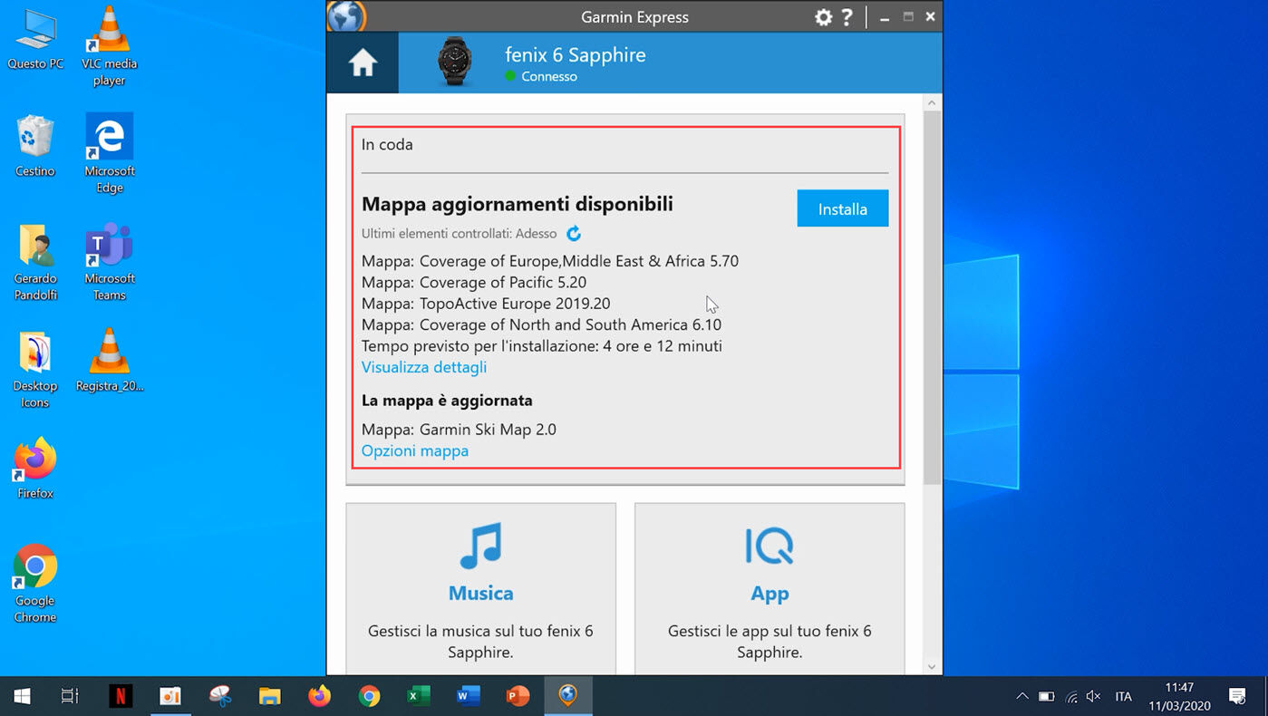
Task: Click the fenix 6 Sapphire watch image
Action: (454, 63)
